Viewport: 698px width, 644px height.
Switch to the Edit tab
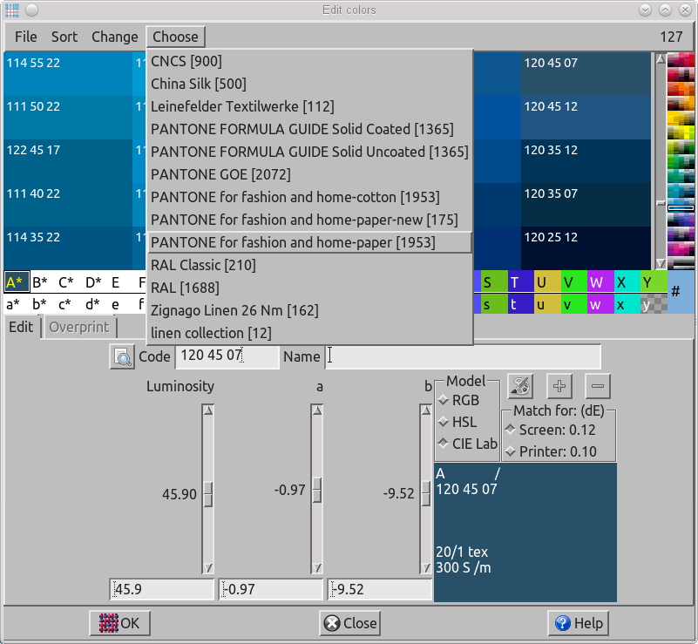pyautogui.click(x=22, y=327)
